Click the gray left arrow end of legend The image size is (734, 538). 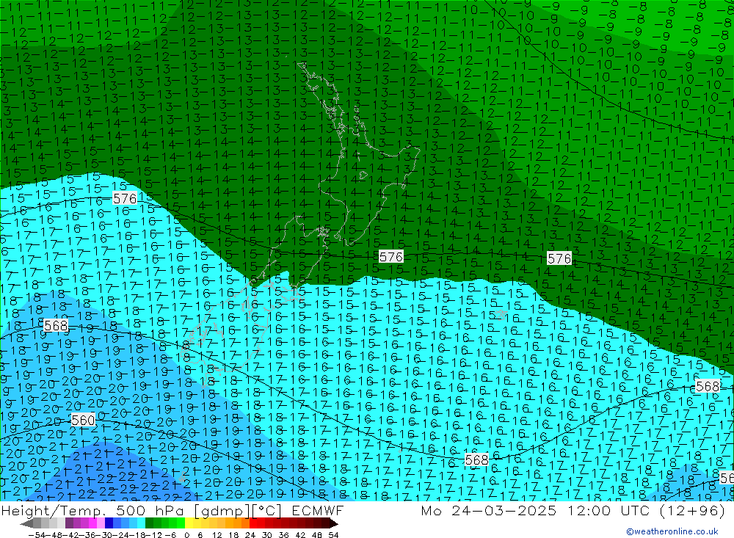(x=26, y=523)
